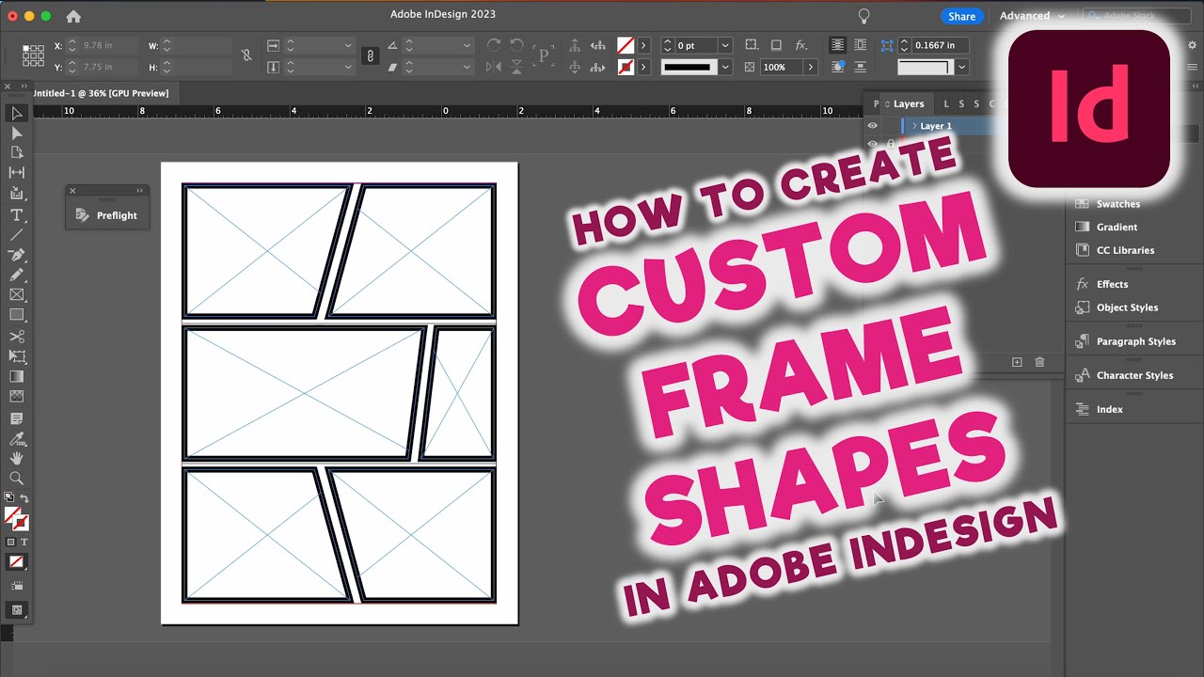
Task: Select the Free Transform tool
Action: 17,356
